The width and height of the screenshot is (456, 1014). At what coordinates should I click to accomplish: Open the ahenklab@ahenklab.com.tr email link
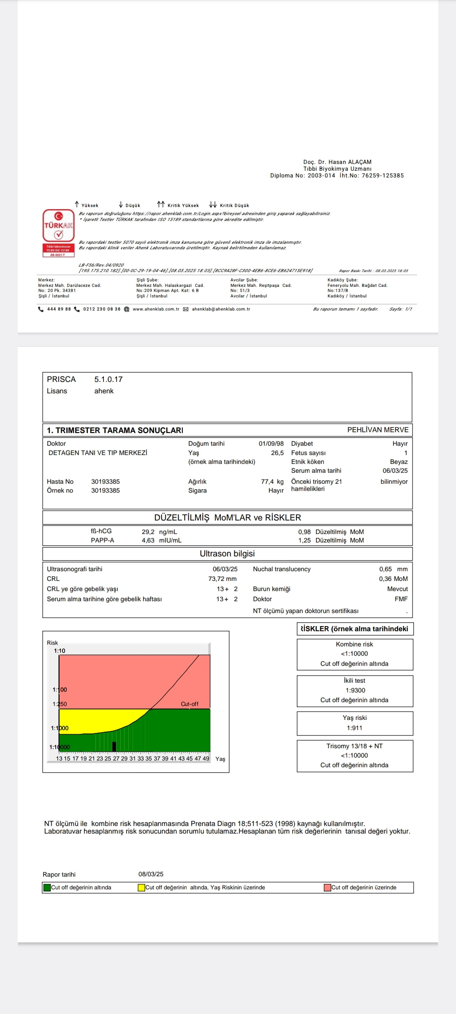tap(221, 309)
